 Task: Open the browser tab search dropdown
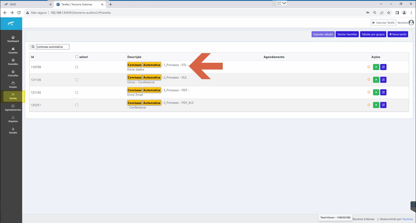(381, 4)
